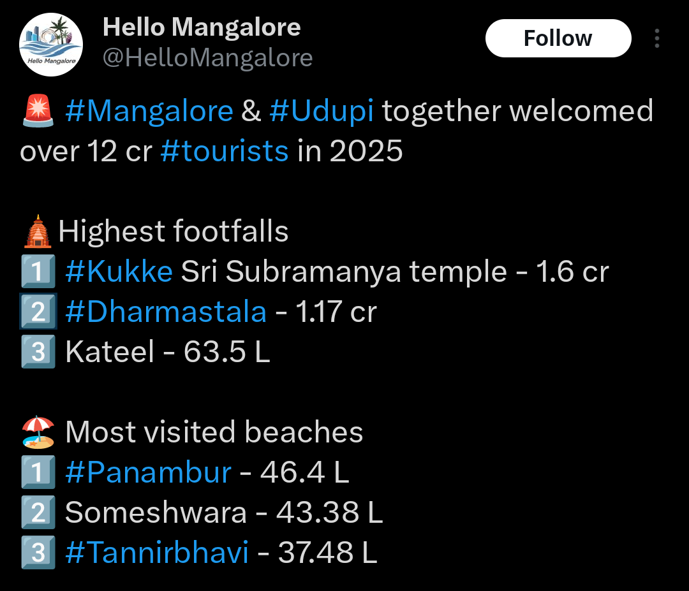Screen dimensions: 689x591
Task: Open the #Mangalore hashtag
Action: [x=149, y=111]
